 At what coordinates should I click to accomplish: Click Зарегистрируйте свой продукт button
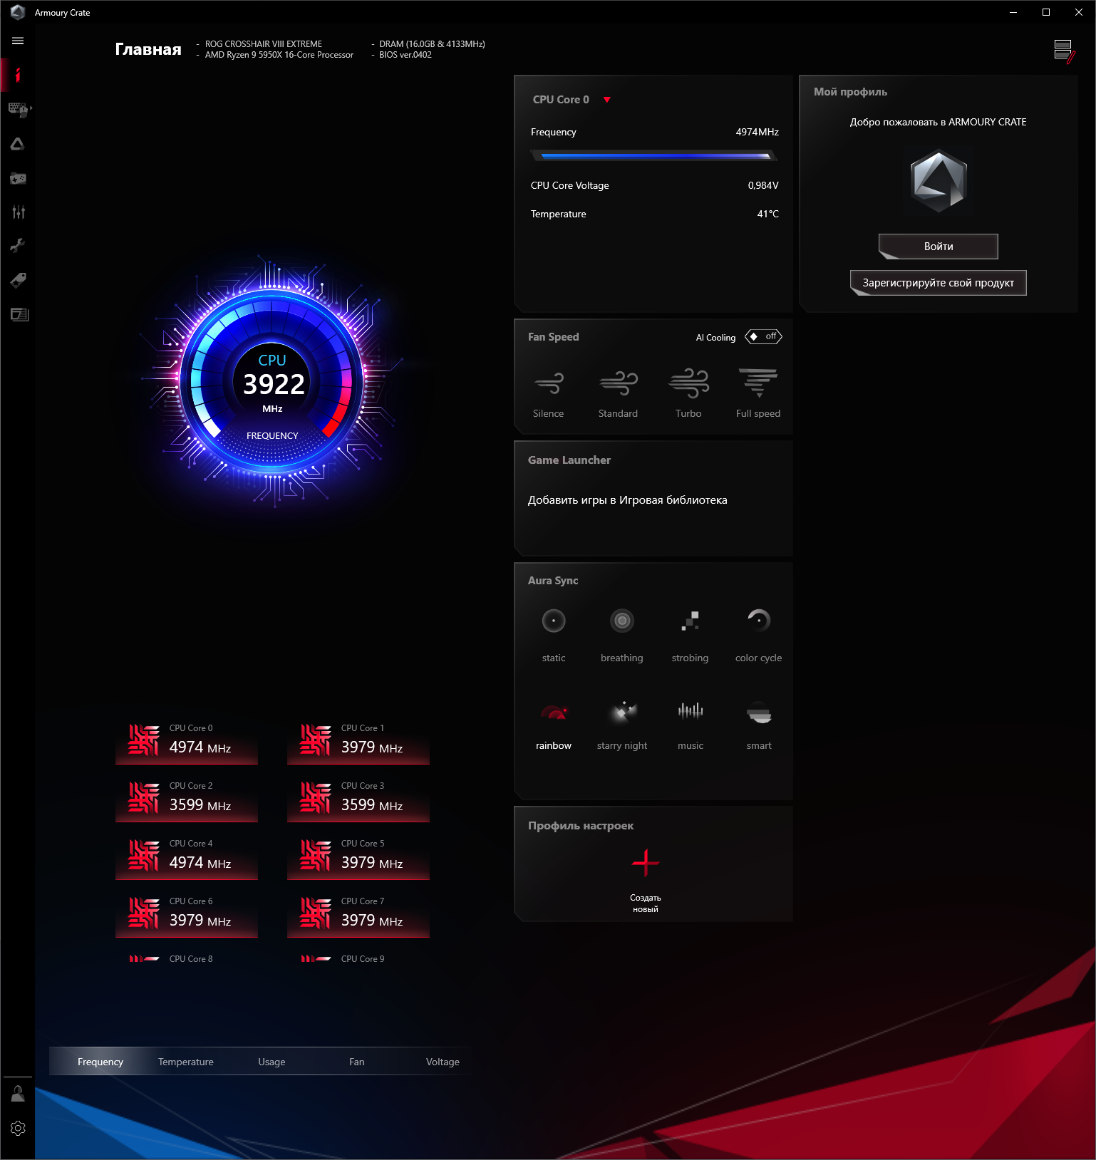coord(938,283)
